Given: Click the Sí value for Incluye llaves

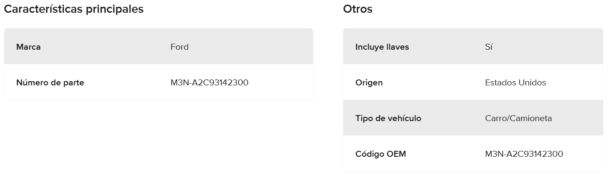Looking at the screenshot, I should tap(489, 47).
